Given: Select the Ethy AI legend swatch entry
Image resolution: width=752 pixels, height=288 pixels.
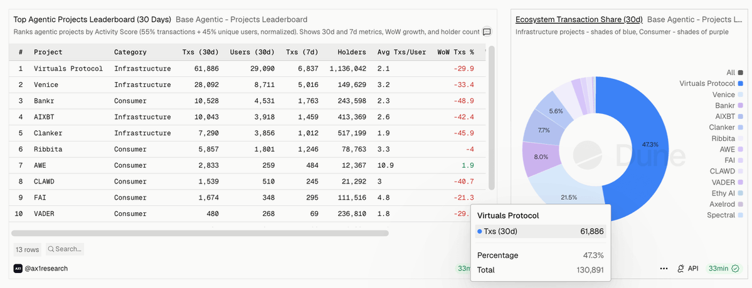Looking at the screenshot, I should click(728, 193).
